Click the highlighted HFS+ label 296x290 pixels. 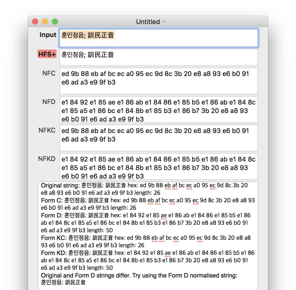coord(47,54)
